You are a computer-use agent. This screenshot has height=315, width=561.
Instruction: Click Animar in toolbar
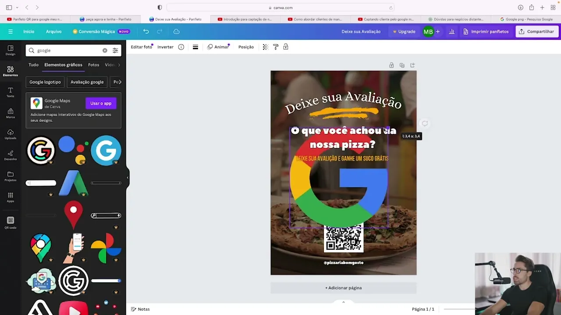coord(218,47)
